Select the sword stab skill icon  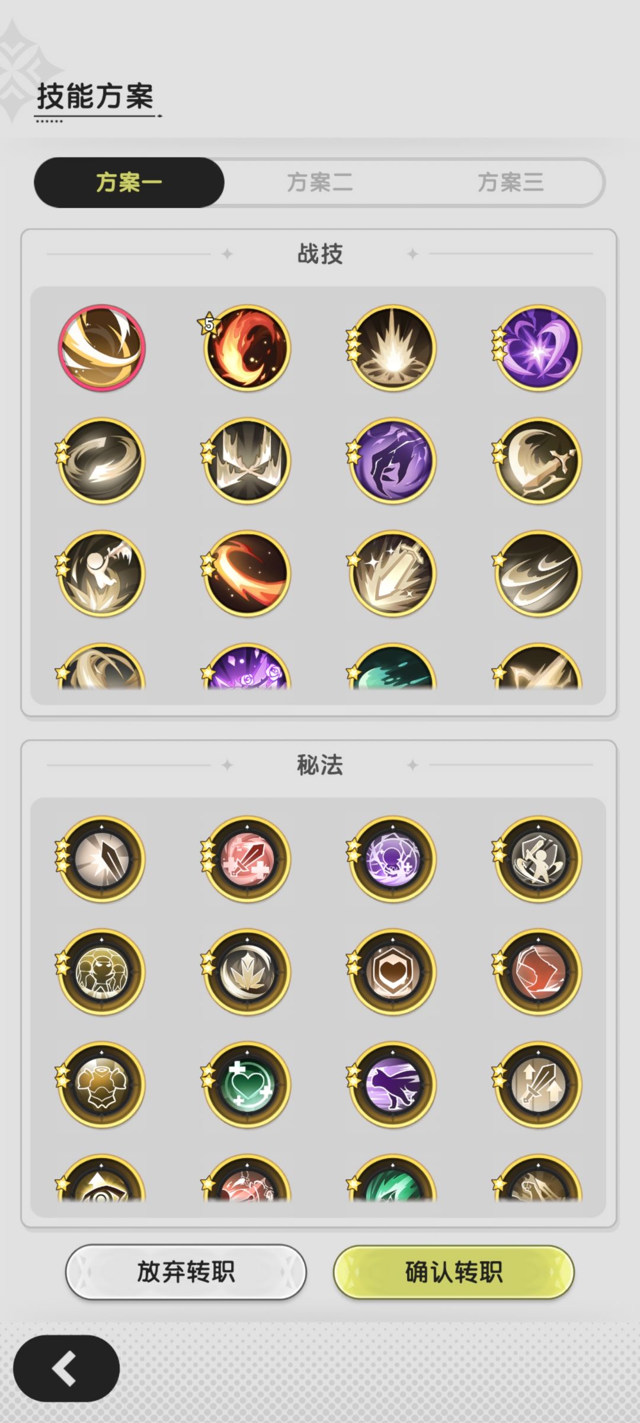click(393, 573)
